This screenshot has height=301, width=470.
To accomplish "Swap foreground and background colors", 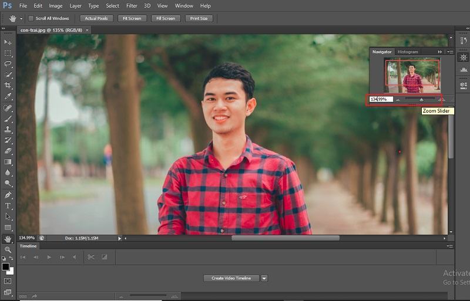I will [x=11, y=258].
